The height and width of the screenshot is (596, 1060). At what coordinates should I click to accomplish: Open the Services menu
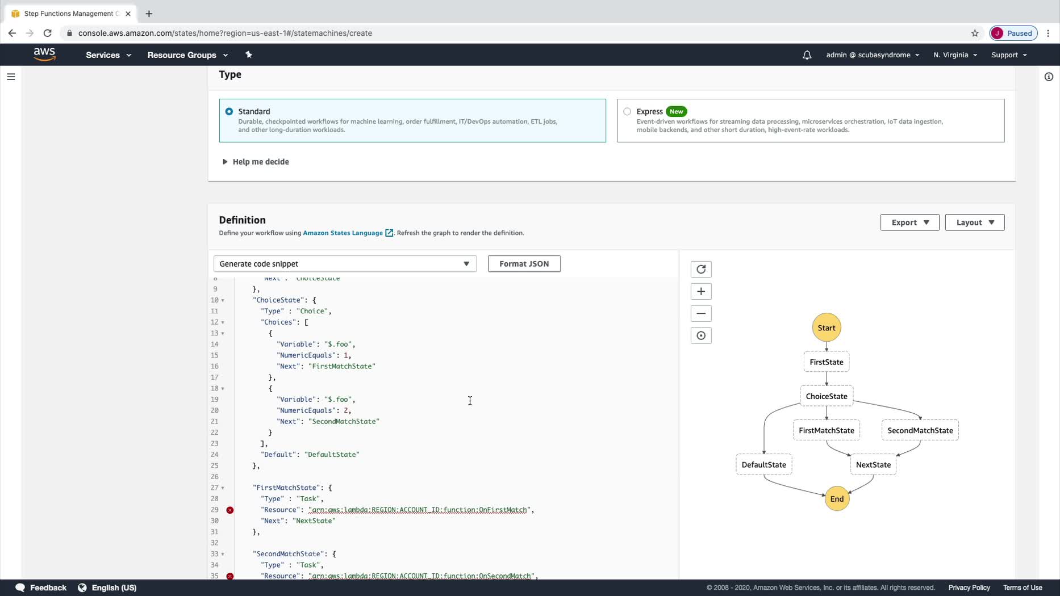point(108,55)
